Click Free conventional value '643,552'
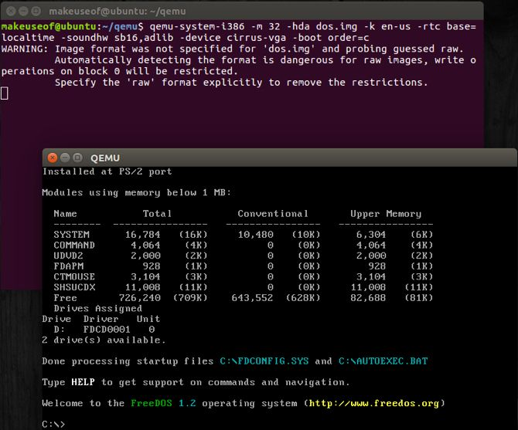Image resolution: width=518 pixels, height=430 pixels. click(252, 298)
